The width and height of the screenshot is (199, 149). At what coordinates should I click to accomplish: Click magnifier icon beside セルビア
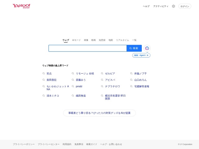[x=102, y=74]
